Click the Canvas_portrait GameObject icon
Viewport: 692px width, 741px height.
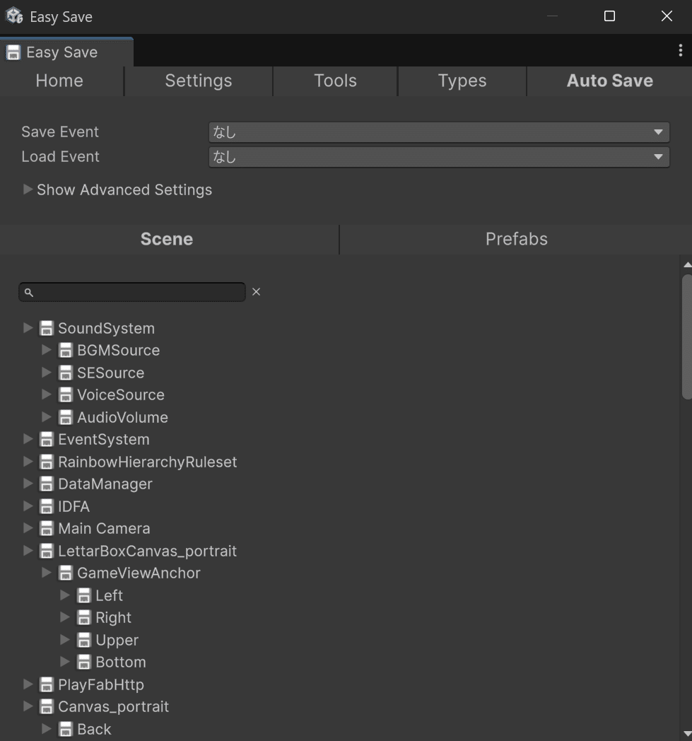click(x=46, y=706)
